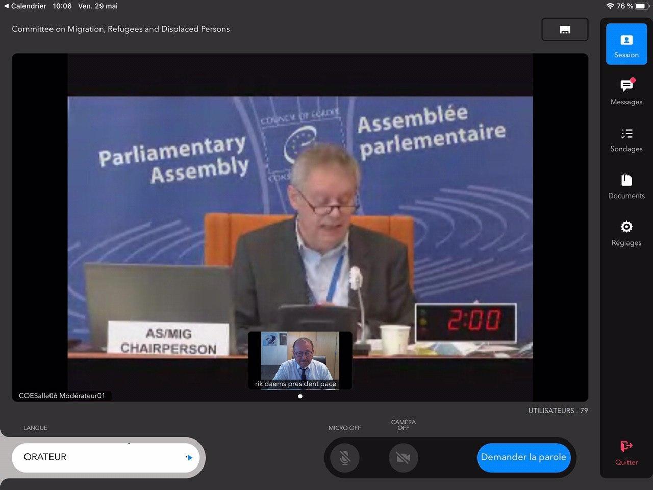
Task: Open the Session tab in sidebar
Action: pos(626,44)
